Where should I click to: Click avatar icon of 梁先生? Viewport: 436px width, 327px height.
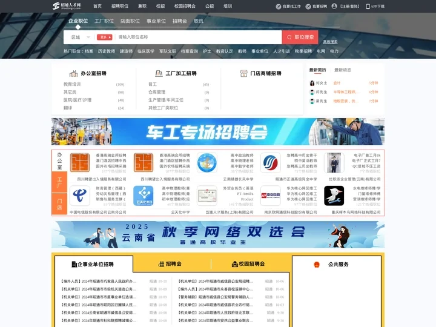click(312, 102)
